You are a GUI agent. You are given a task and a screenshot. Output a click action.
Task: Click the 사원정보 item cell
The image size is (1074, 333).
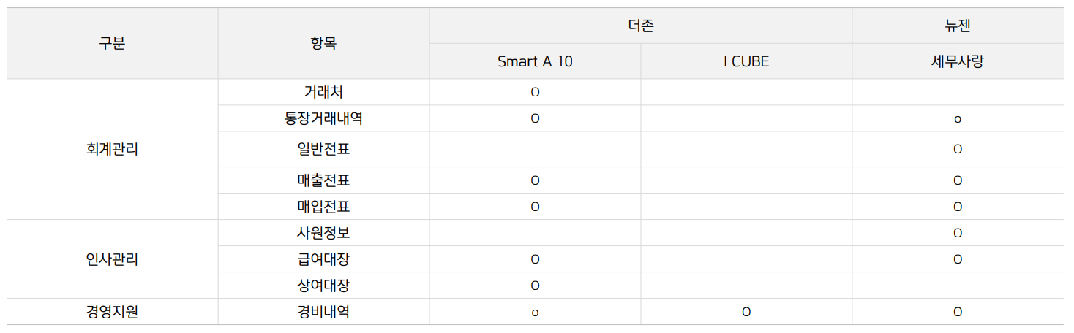click(323, 233)
